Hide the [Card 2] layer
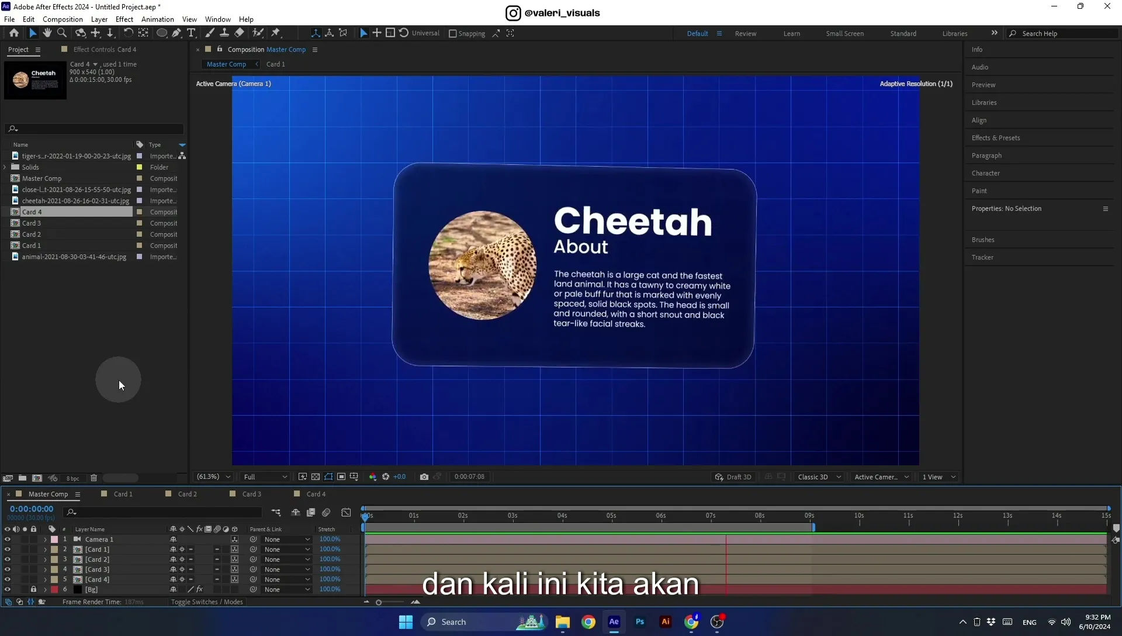 tap(8, 559)
